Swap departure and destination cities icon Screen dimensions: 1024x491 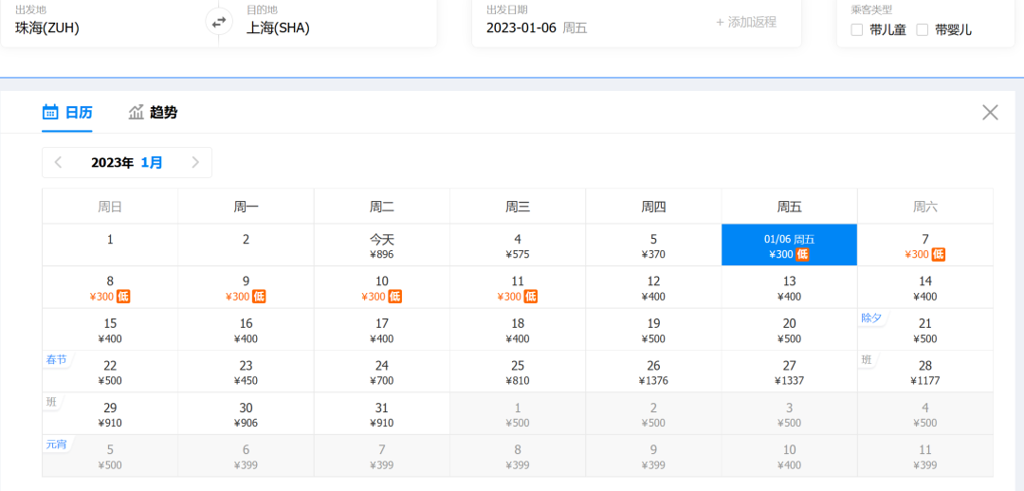(x=219, y=22)
